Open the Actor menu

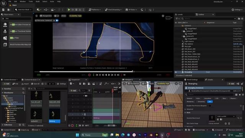(52, 2)
